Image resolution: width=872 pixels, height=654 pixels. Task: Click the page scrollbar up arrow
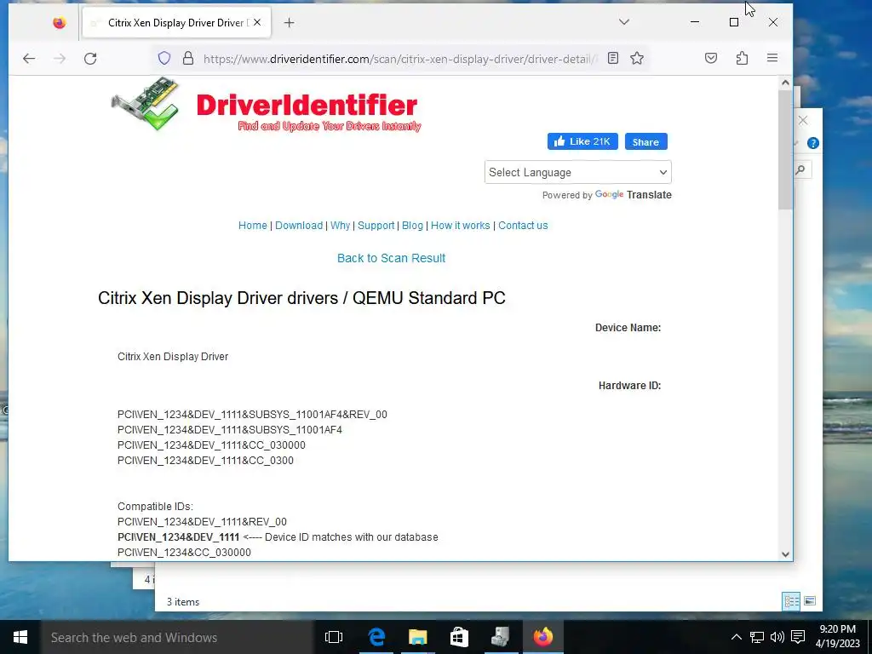[x=784, y=83]
